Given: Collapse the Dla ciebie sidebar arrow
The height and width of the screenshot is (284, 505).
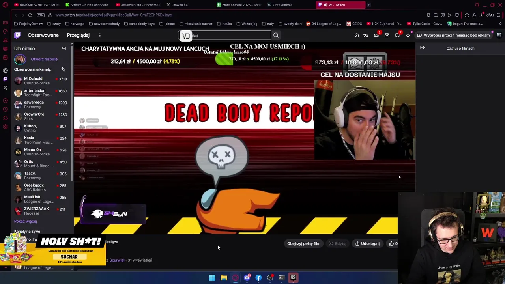Looking at the screenshot, I should point(64,48).
